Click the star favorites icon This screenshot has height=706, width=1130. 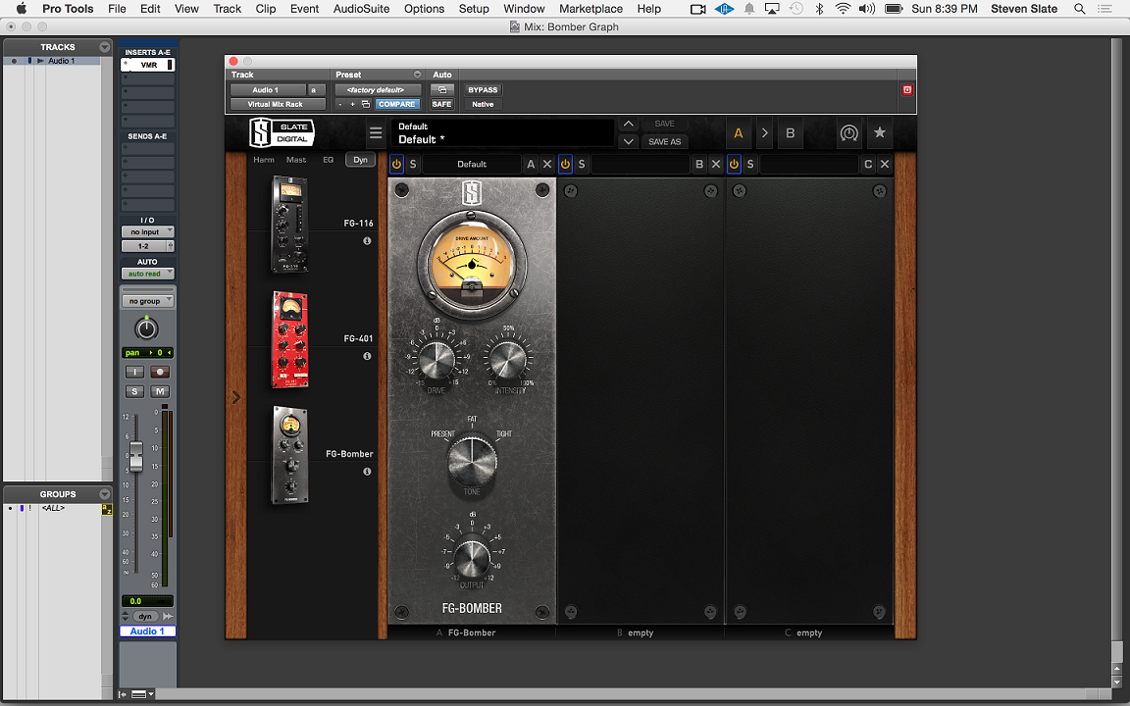coord(880,133)
